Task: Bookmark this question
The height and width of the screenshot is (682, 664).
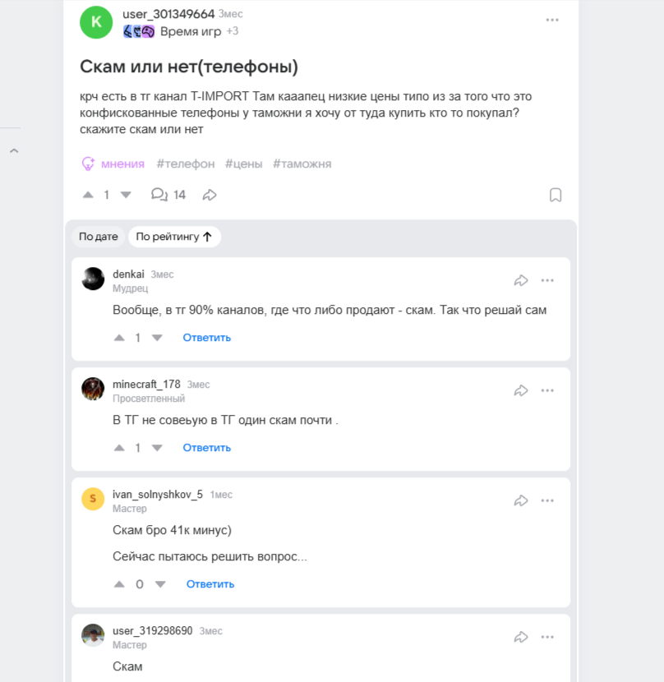Action: tap(556, 195)
